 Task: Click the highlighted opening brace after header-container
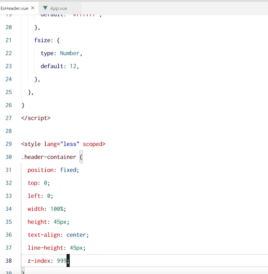(x=81, y=157)
